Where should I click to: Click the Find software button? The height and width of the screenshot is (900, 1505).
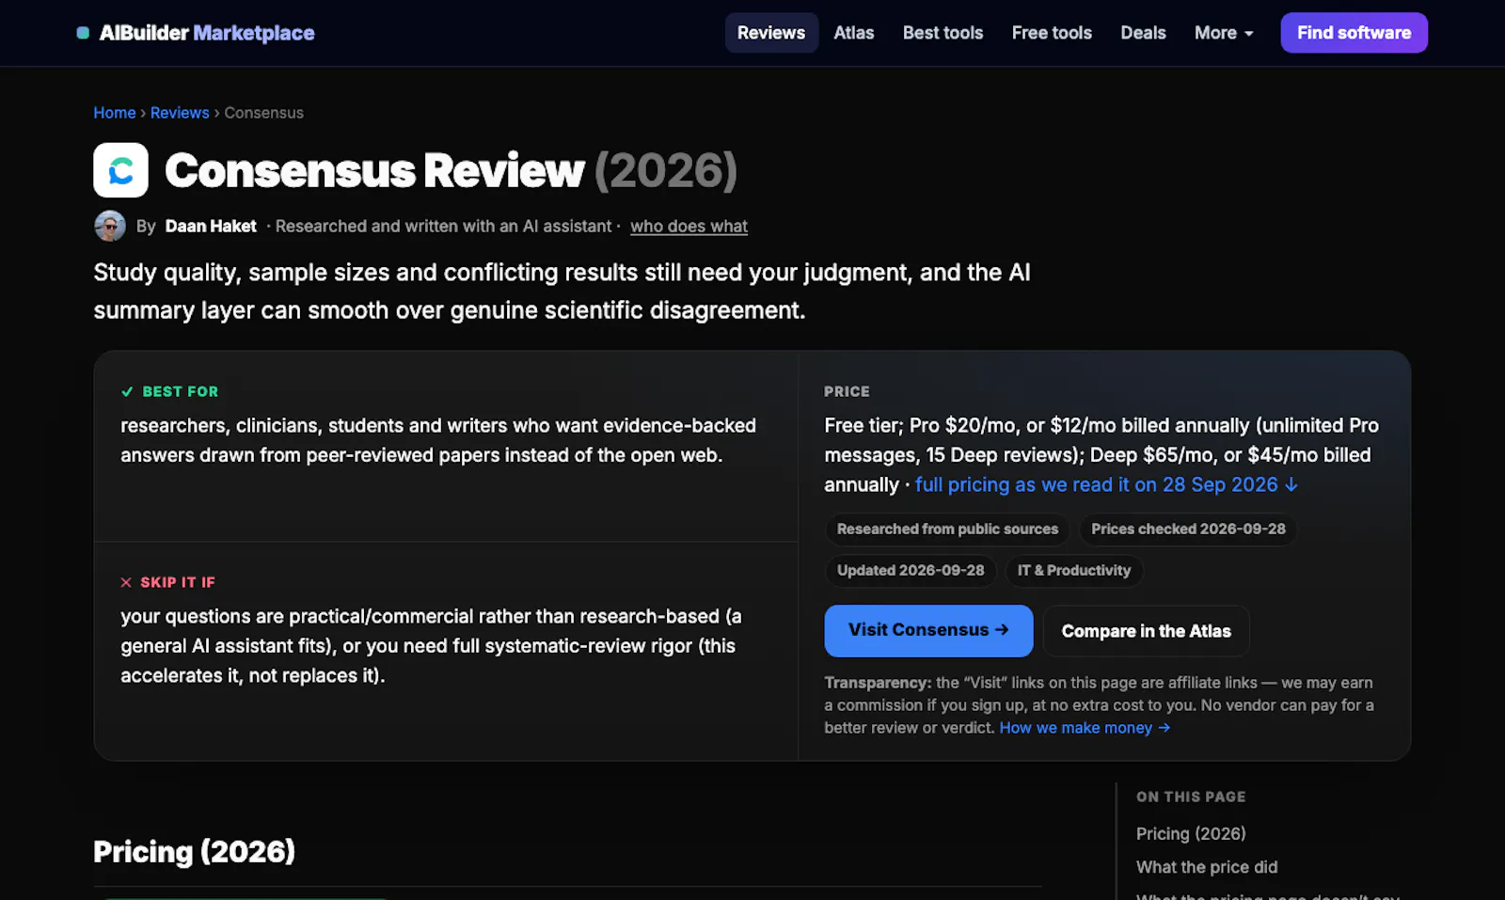coord(1354,33)
